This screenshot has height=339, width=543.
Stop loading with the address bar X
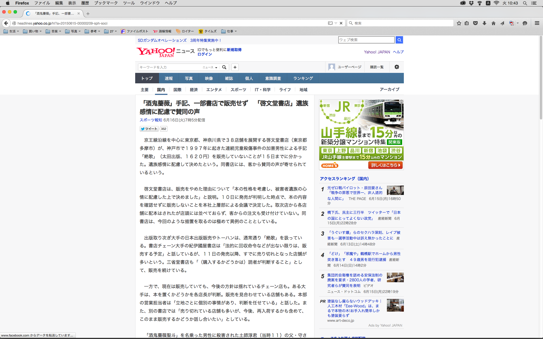341,23
